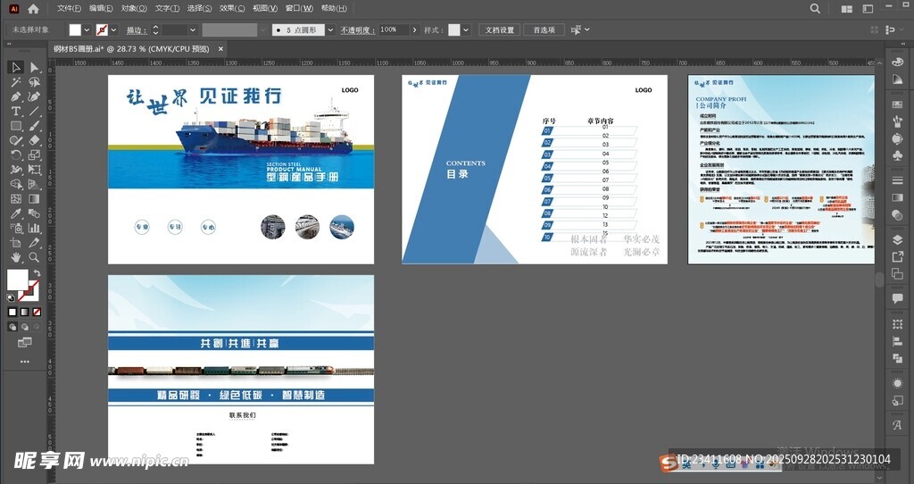Open the search icon in top bar
914x484 pixels.
click(x=815, y=8)
